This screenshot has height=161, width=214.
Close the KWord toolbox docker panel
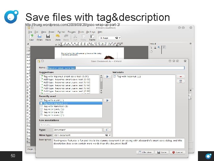click(x=191, y=44)
